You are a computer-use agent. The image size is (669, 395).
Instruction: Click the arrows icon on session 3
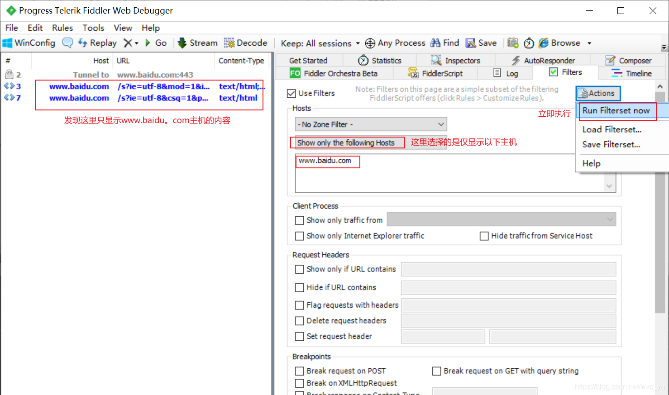pyautogui.click(x=9, y=86)
